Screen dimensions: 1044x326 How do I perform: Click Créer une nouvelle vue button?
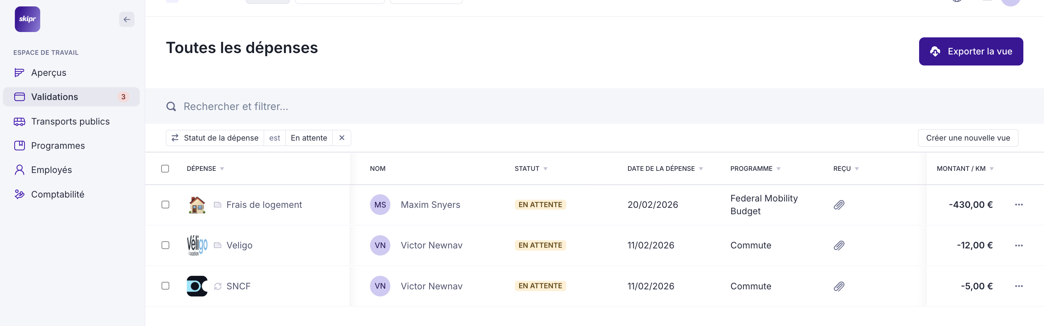coord(967,138)
